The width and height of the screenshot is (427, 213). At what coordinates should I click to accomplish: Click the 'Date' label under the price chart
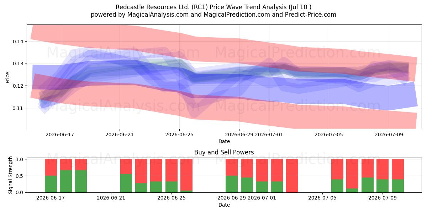pos(224,141)
